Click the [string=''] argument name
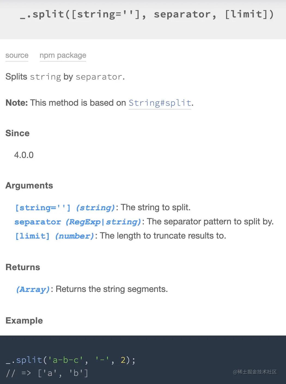Viewport: 286px width, 384px height. [43, 208]
